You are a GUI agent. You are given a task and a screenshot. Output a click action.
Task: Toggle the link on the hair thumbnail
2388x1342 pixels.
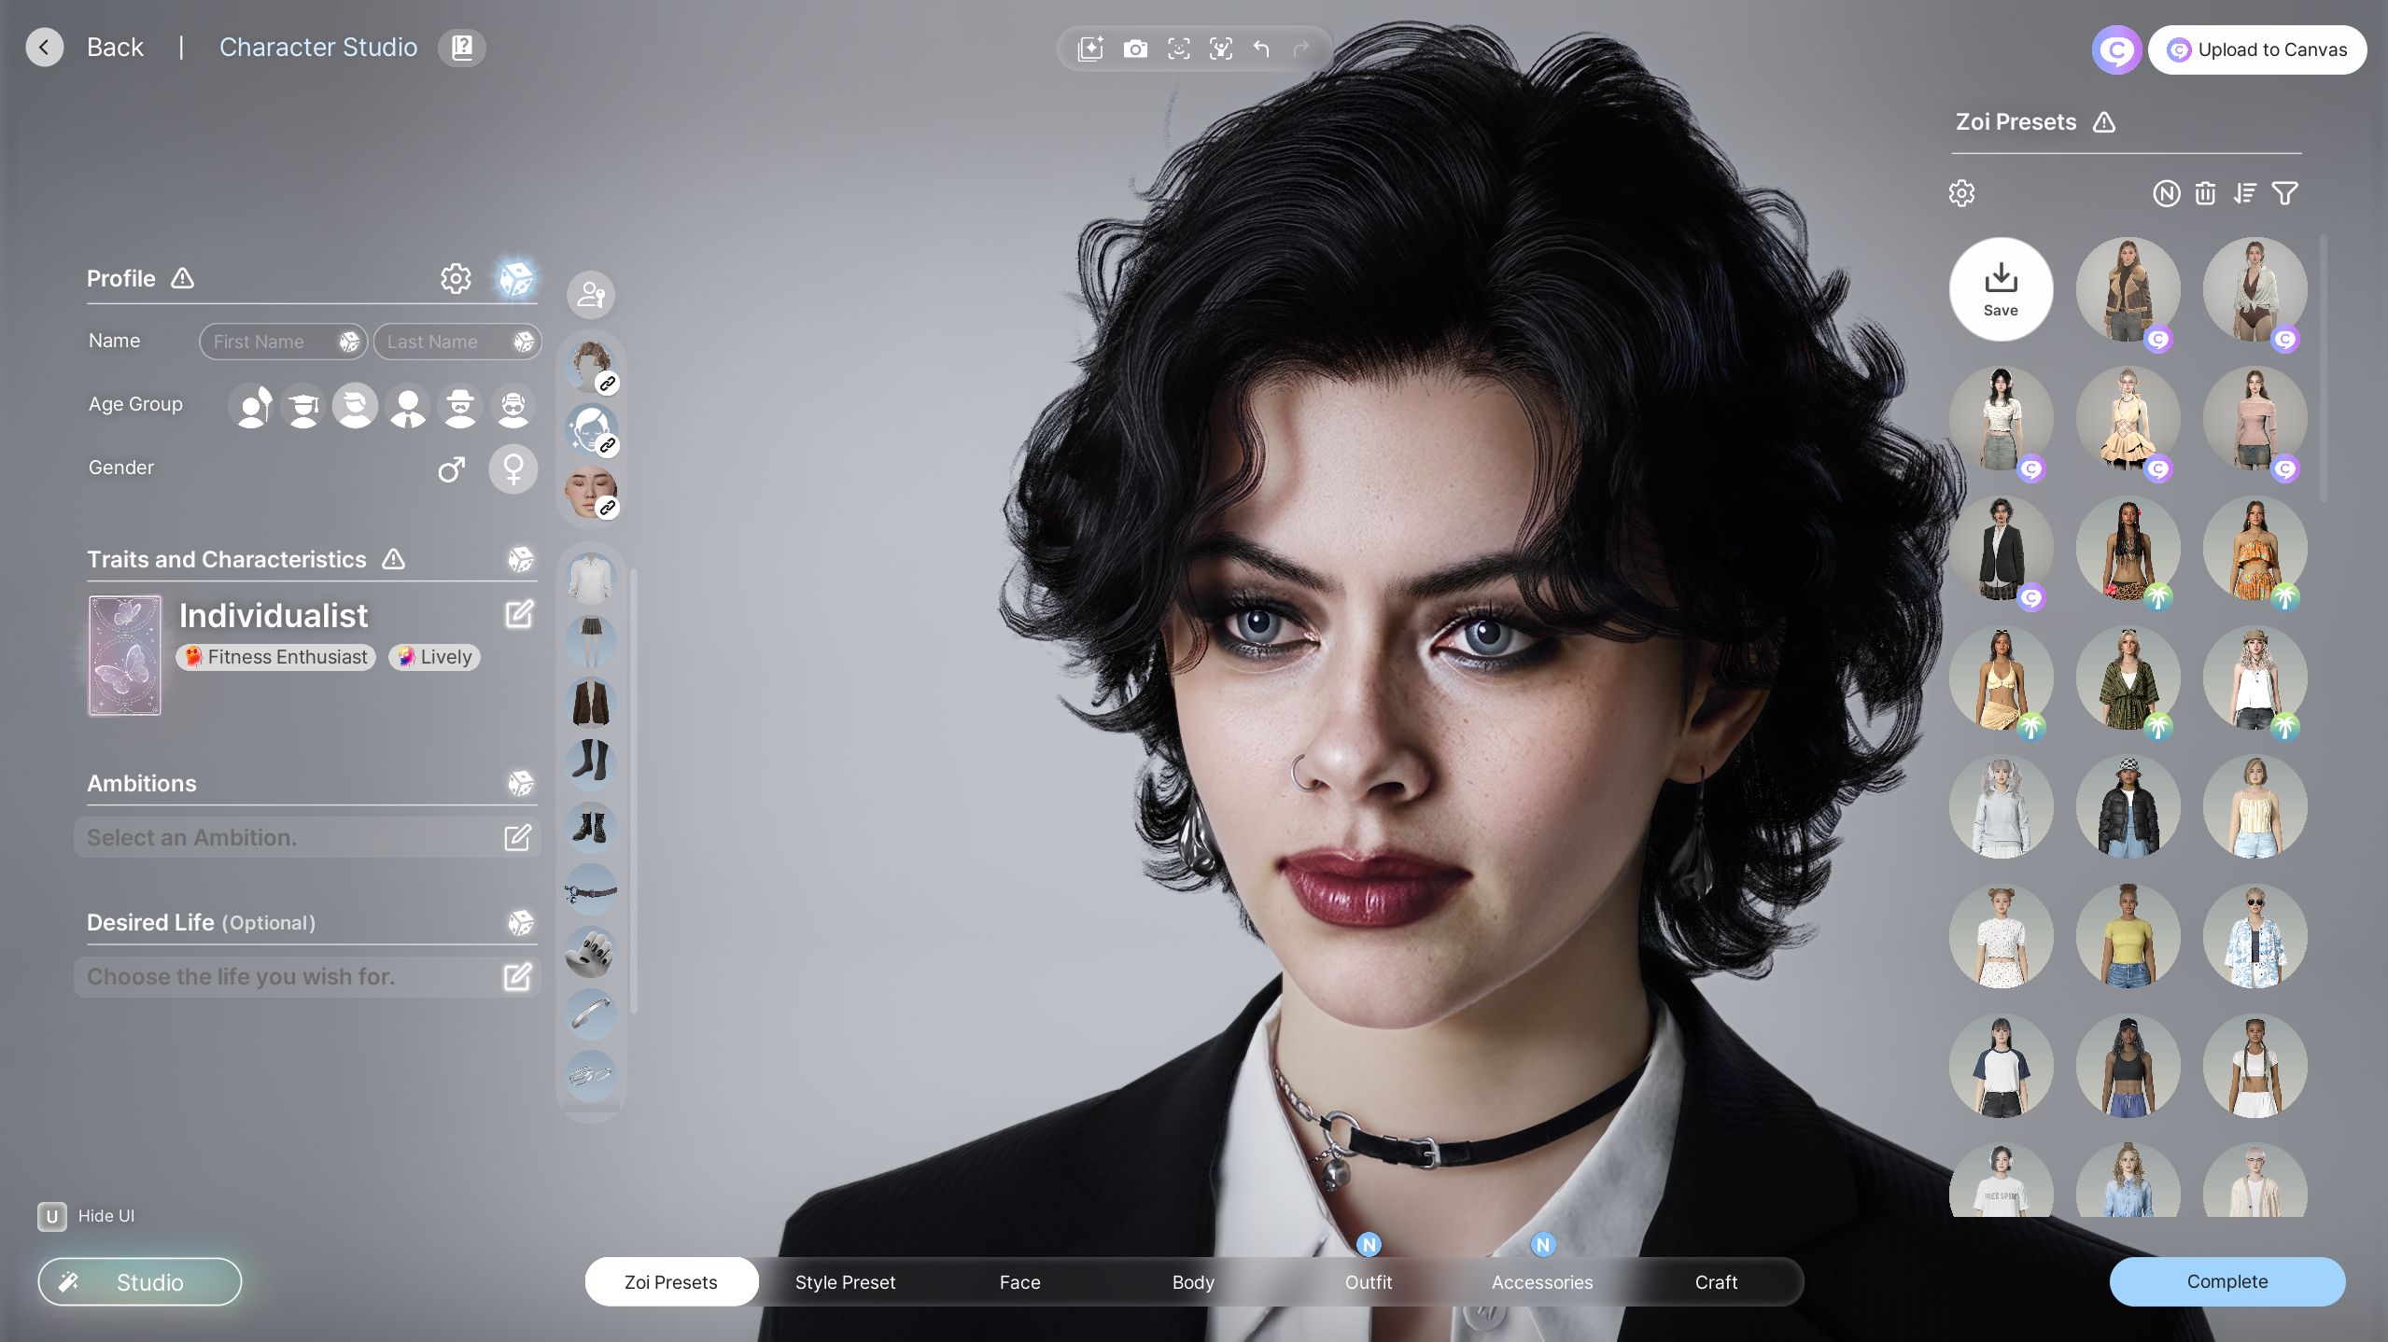[x=608, y=384]
